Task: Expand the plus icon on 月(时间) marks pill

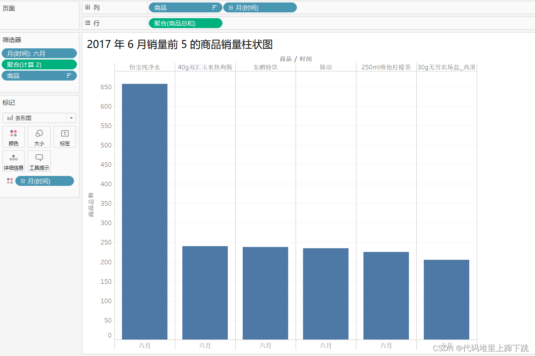Action: click(23, 181)
